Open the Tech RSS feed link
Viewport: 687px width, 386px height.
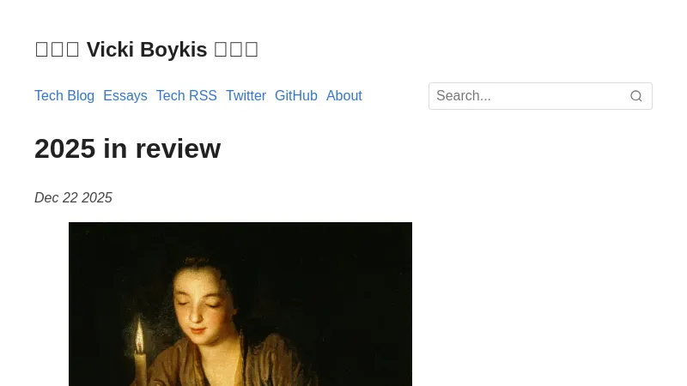pos(186,95)
